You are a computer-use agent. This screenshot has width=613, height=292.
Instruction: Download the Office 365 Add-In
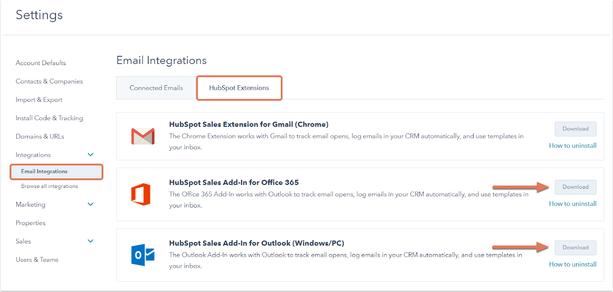tap(575, 187)
